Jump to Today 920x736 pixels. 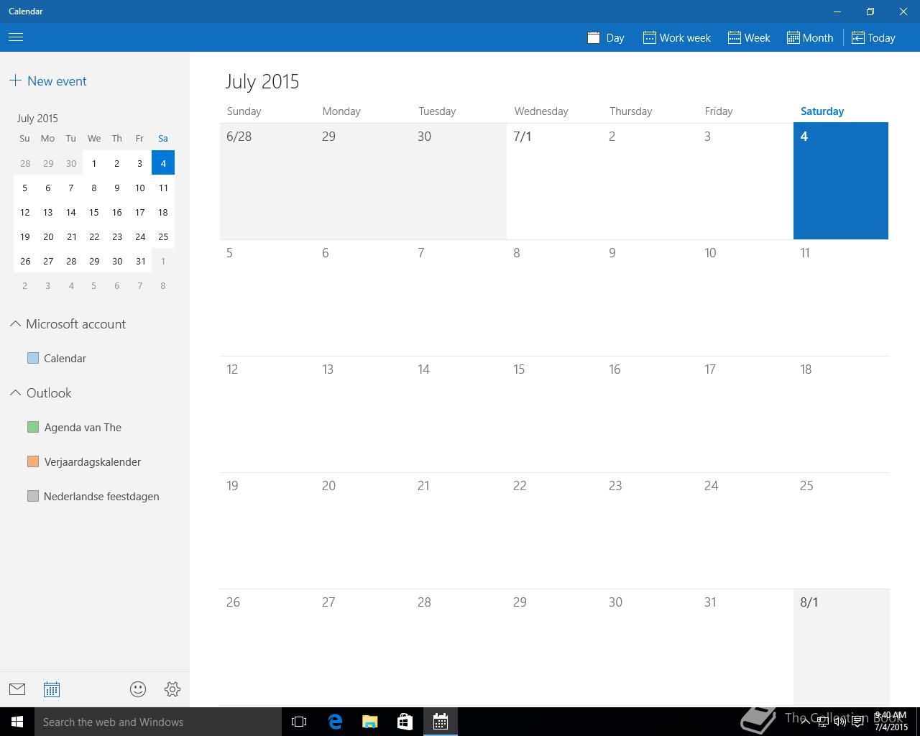[873, 37]
